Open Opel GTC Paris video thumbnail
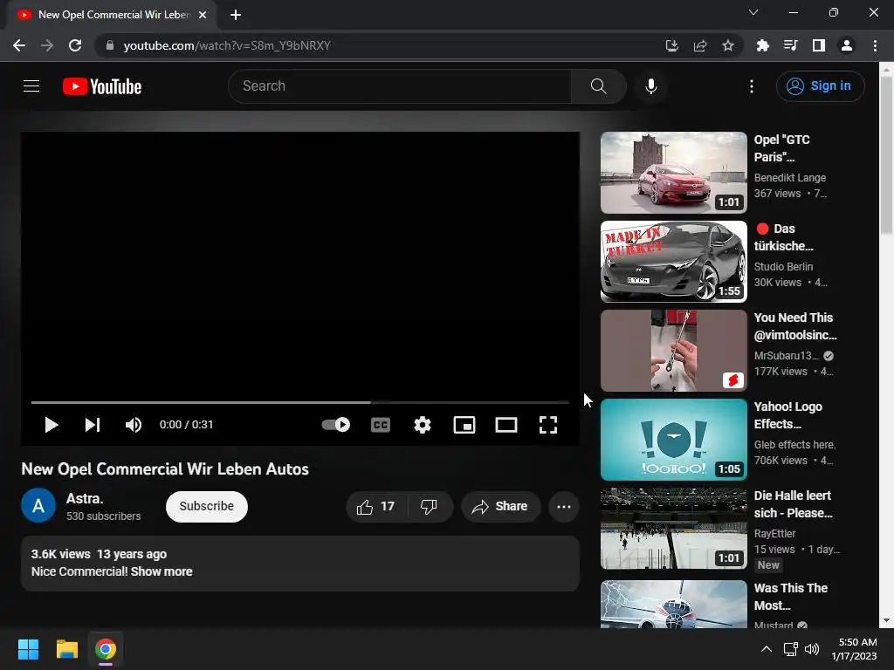Viewport: 894px width, 670px height. tap(673, 173)
